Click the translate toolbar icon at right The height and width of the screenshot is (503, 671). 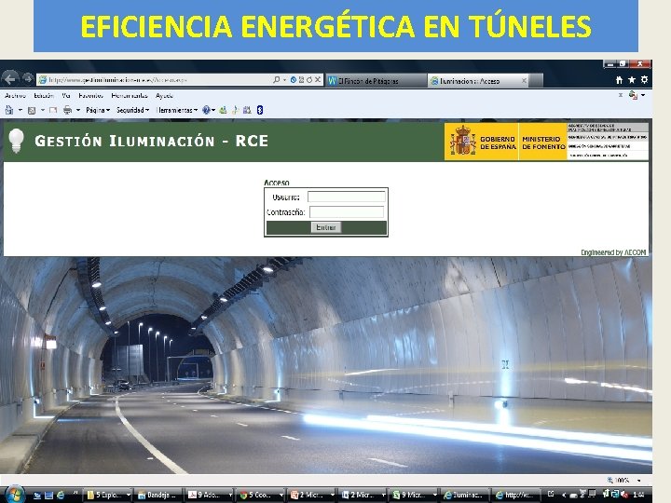coord(633,95)
